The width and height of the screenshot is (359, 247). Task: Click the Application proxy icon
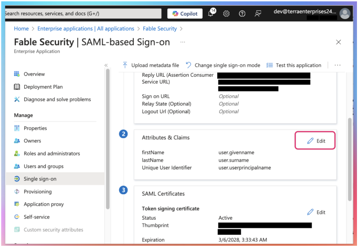[17, 204]
